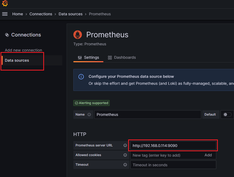The height and width of the screenshot is (177, 234).
Task: Click info icon beside Timeout
Action: [x=125, y=165]
